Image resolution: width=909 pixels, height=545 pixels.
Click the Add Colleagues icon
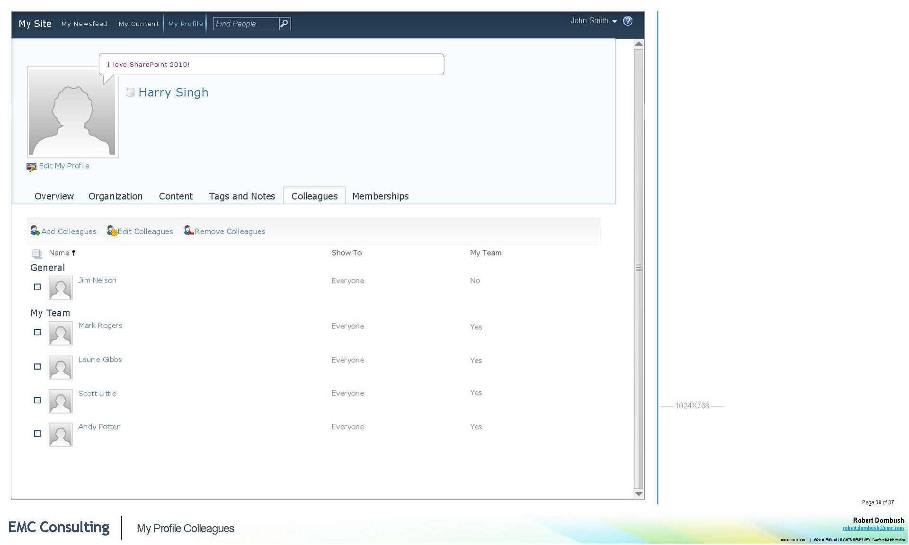(35, 230)
